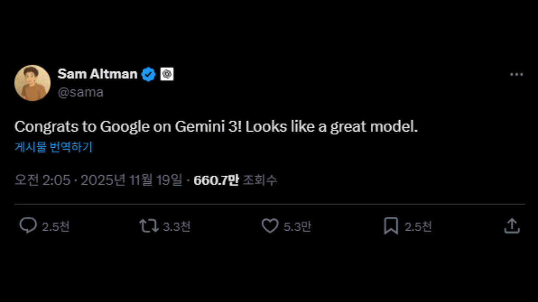Click the Sam Altman display name
The image size is (538, 302).
tap(97, 74)
